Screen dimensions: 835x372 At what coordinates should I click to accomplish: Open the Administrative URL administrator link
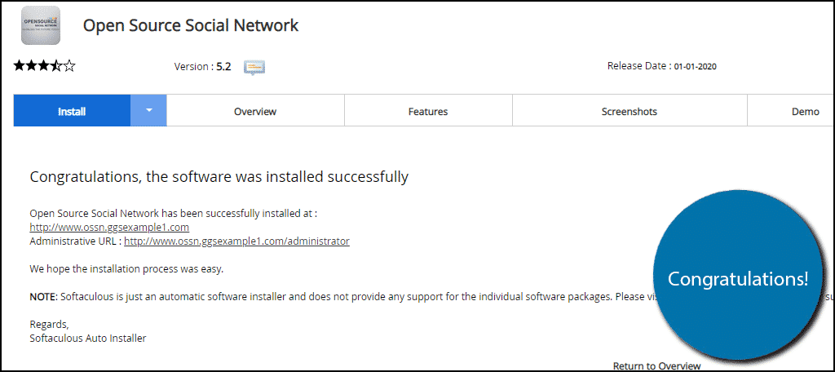[x=237, y=241]
